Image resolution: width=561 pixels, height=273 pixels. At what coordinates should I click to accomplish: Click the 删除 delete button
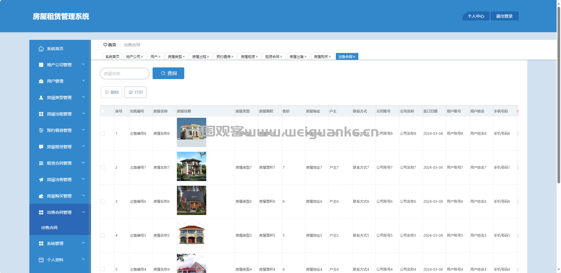pos(111,92)
